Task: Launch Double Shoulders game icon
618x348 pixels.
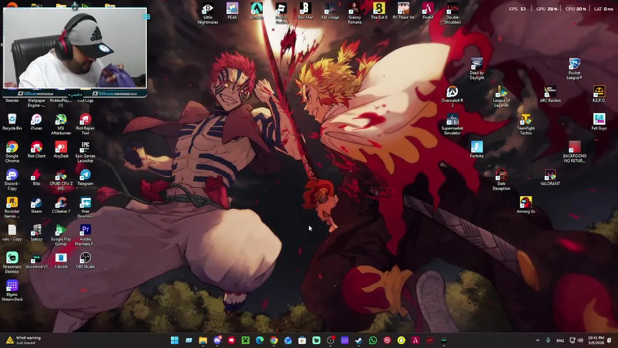Action: click(452, 13)
